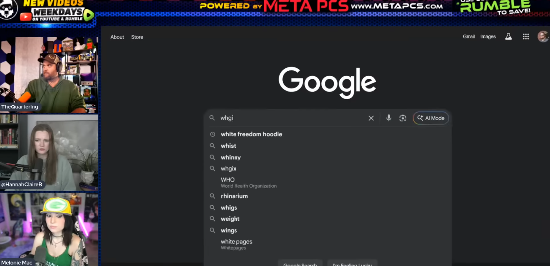Screen dimensions: 550x266
Task: Open AI Mode
Action: pos(431,118)
